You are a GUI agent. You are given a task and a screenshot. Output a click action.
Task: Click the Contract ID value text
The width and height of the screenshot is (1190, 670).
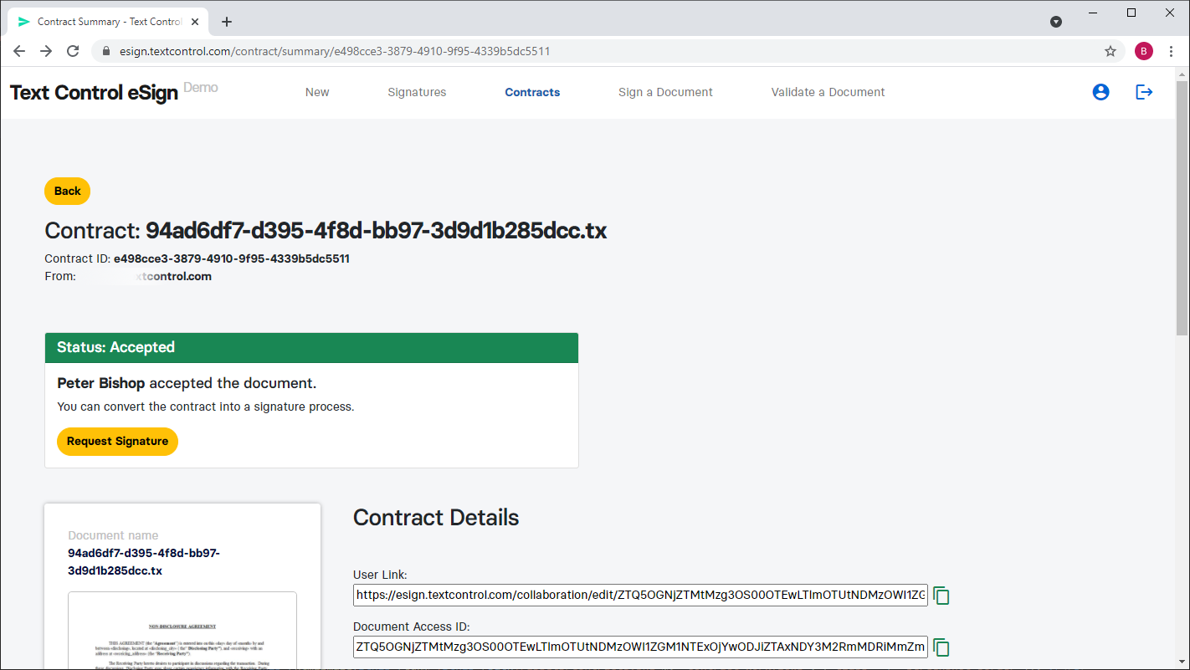(232, 258)
